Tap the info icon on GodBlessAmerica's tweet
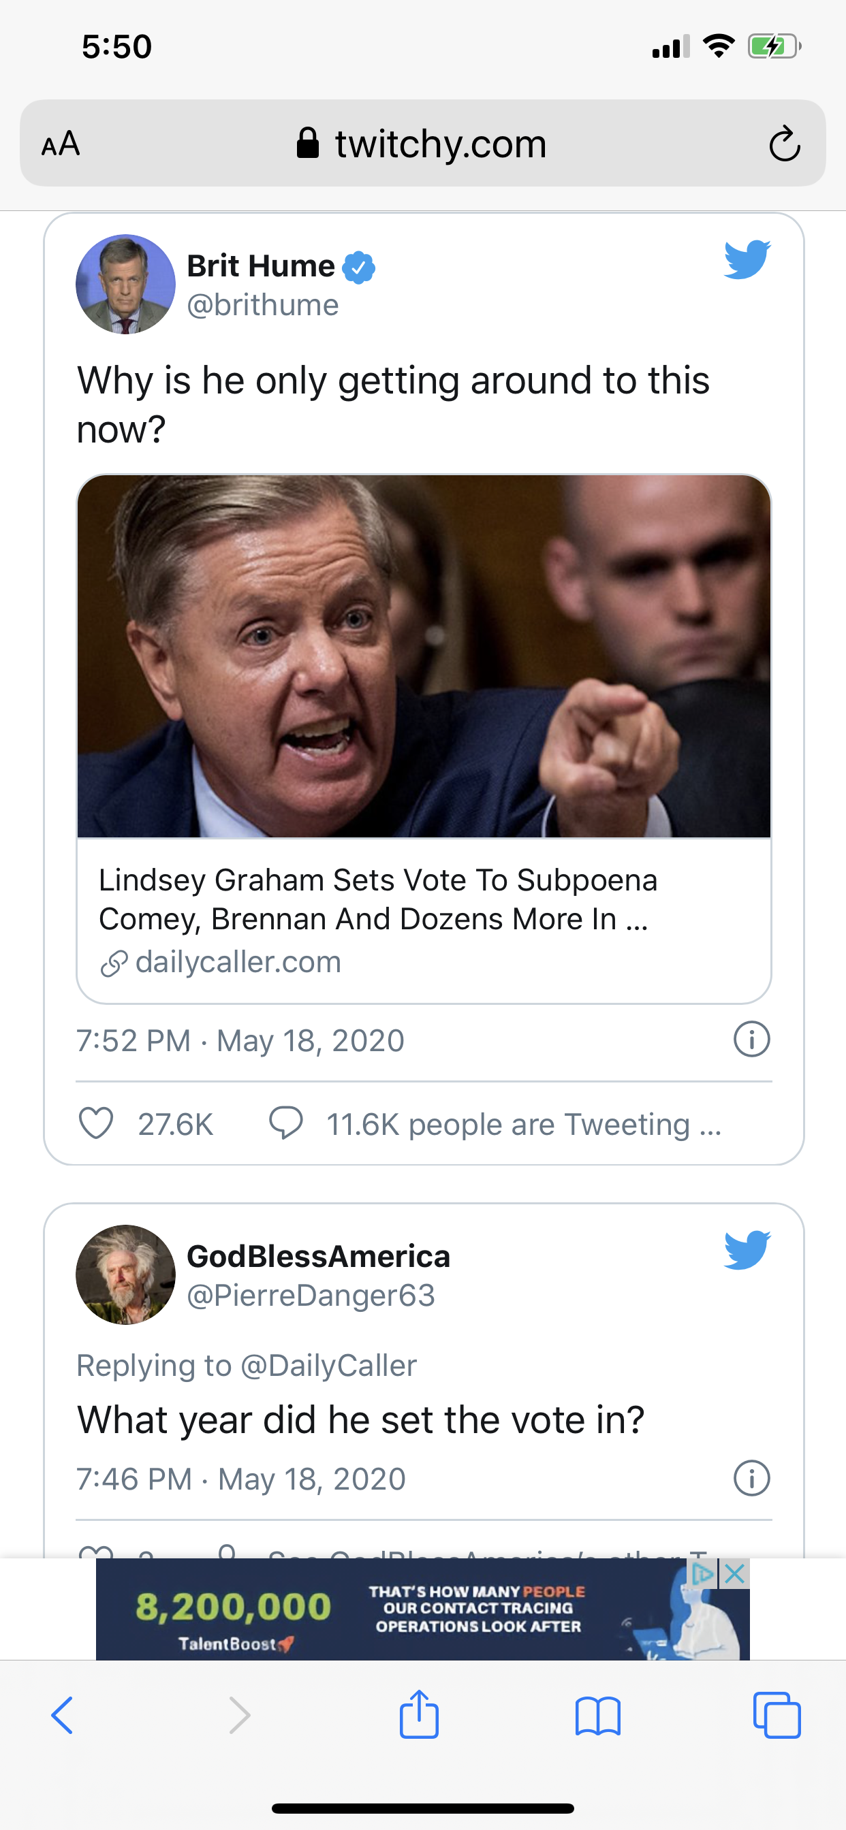Image resolution: width=846 pixels, height=1830 pixels. 751,1478
